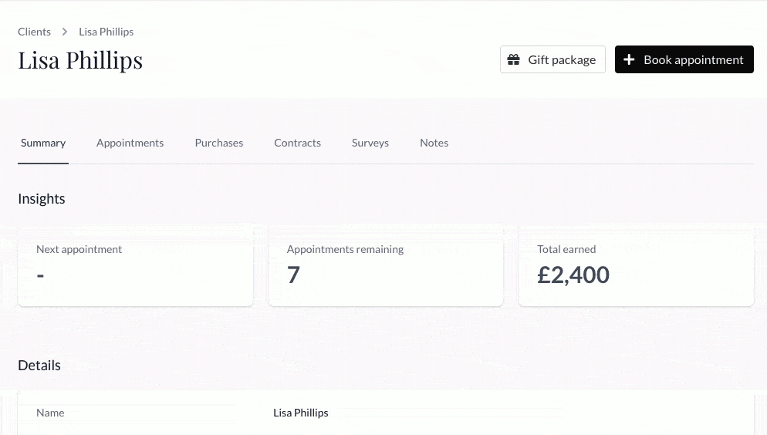The image size is (767, 435).
Task: Click the plus icon beside Book appointment
Action: [x=629, y=59]
